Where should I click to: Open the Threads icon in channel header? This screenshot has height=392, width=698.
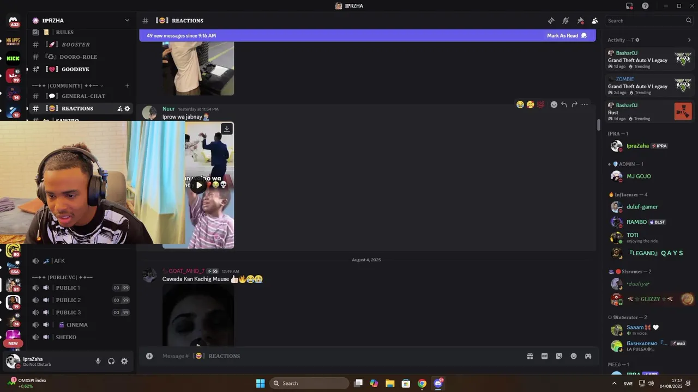click(x=551, y=21)
